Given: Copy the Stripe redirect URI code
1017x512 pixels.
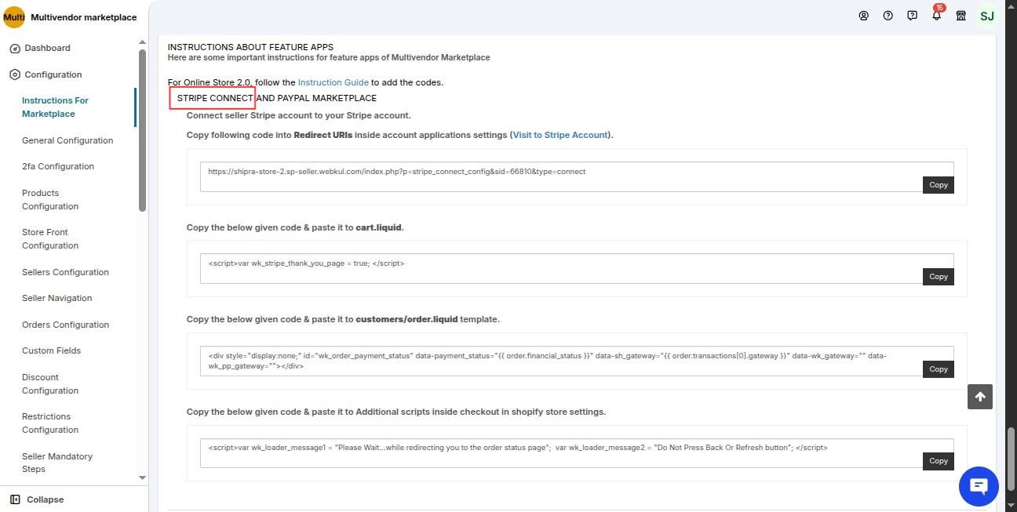Looking at the screenshot, I should (x=939, y=185).
